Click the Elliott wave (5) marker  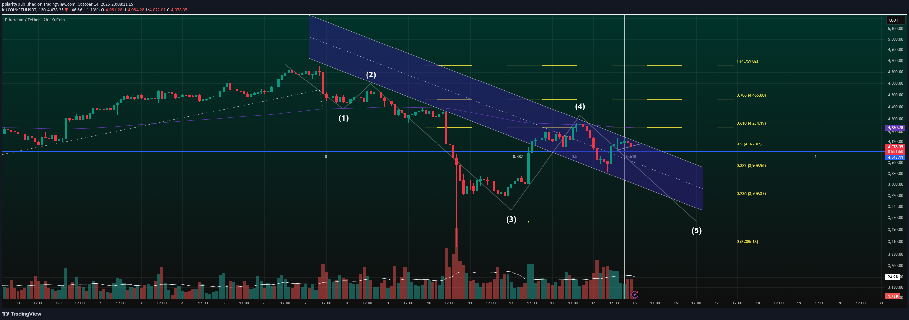pos(698,231)
